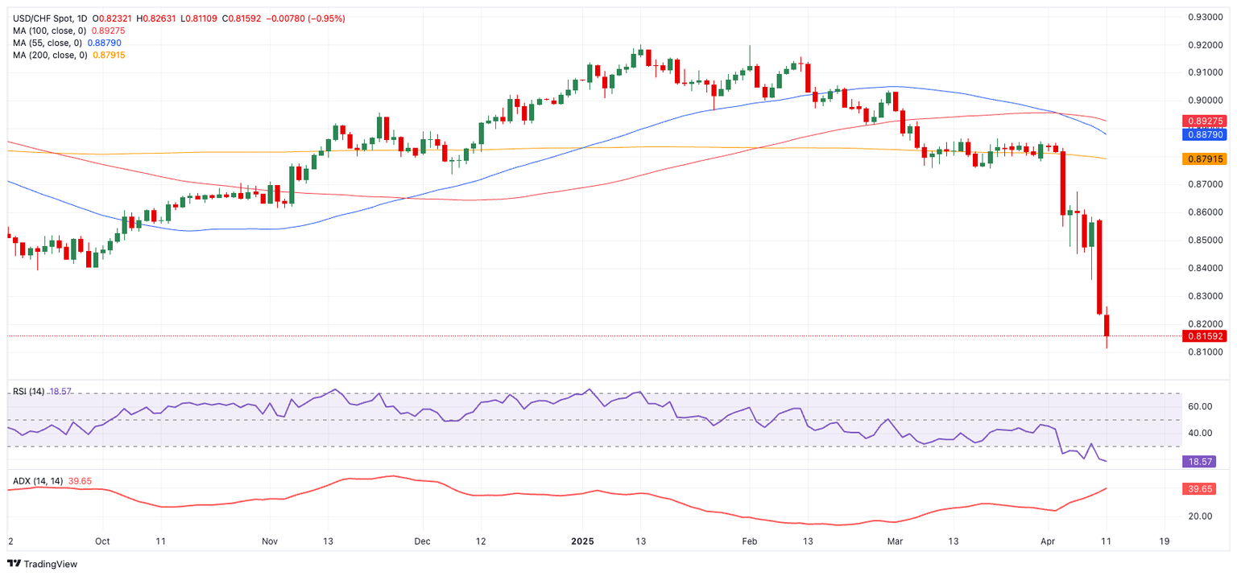Click the TradingView logo icon

[14, 564]
